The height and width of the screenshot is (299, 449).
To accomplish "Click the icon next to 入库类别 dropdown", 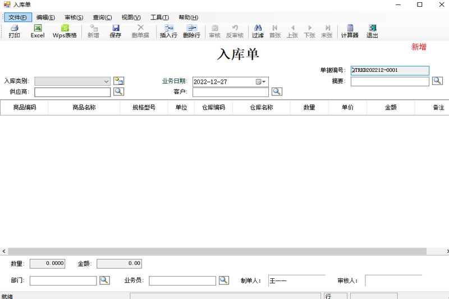I will point(119,81).
